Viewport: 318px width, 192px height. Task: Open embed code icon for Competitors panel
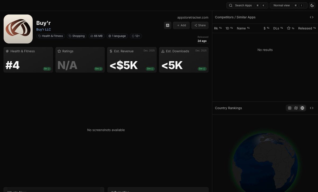pos(312,17)
